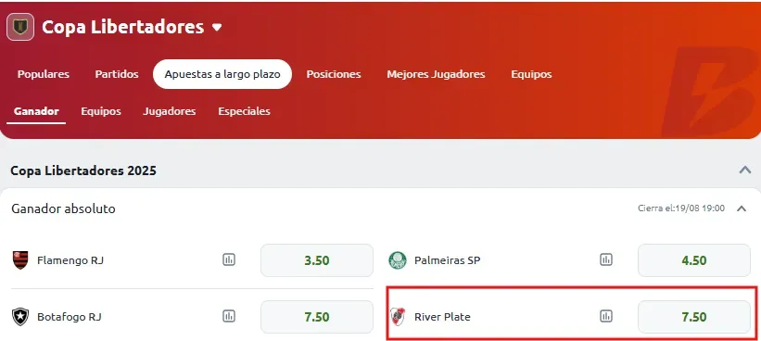This screenshot has width=761, height=341.
Task: Open stats icon next to River Plate
Action: 605,317
